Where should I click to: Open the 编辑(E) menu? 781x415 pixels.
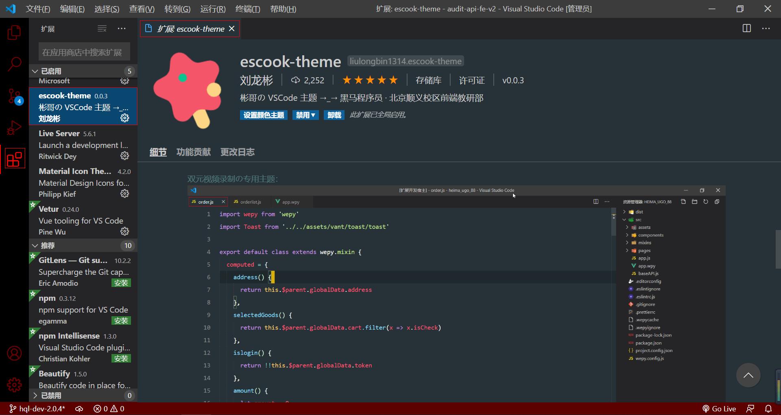tap(72, 9)
